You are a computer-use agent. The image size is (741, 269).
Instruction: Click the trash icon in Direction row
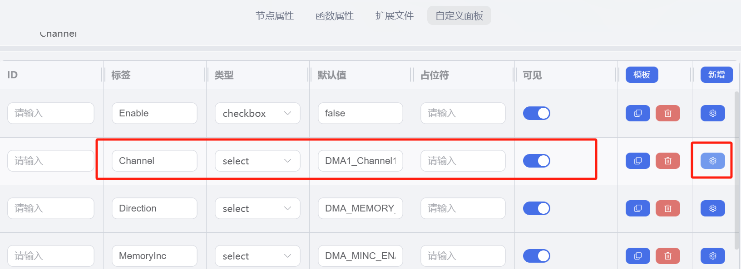[668, 208]
